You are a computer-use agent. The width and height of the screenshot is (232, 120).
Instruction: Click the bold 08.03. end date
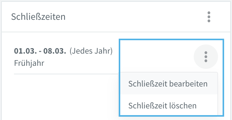pyautogui.click(x=55, y=51)
